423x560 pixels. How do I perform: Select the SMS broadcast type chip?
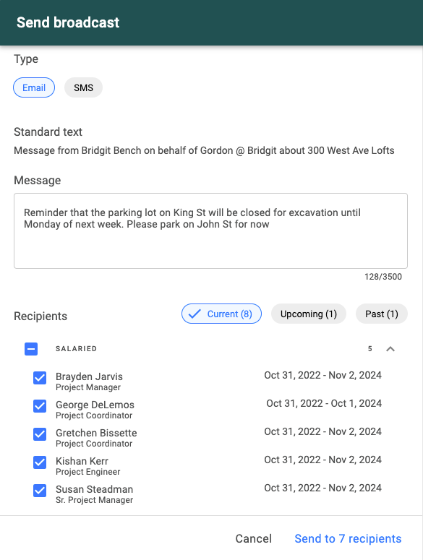(83, 87)
